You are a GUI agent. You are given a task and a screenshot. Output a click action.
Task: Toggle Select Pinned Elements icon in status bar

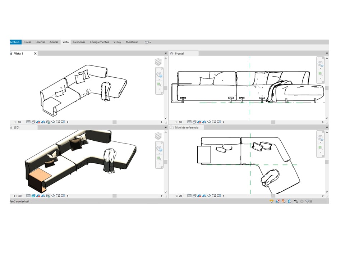point(284,201)
